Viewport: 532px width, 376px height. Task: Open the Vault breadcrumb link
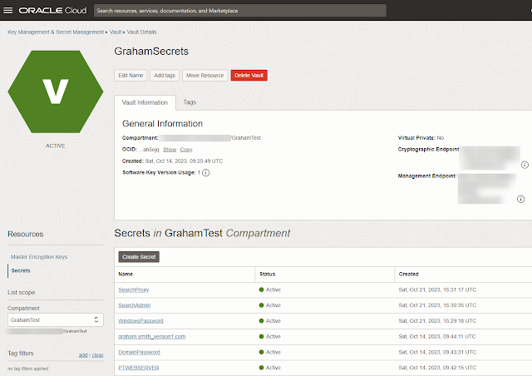click(x=116, y=32)
